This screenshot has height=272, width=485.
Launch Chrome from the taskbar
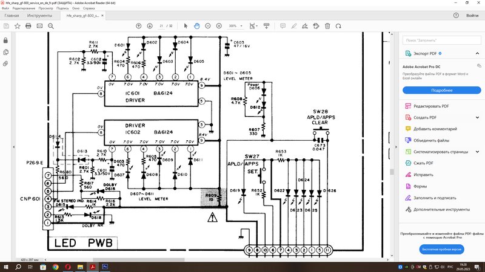(x=55, y=267)
